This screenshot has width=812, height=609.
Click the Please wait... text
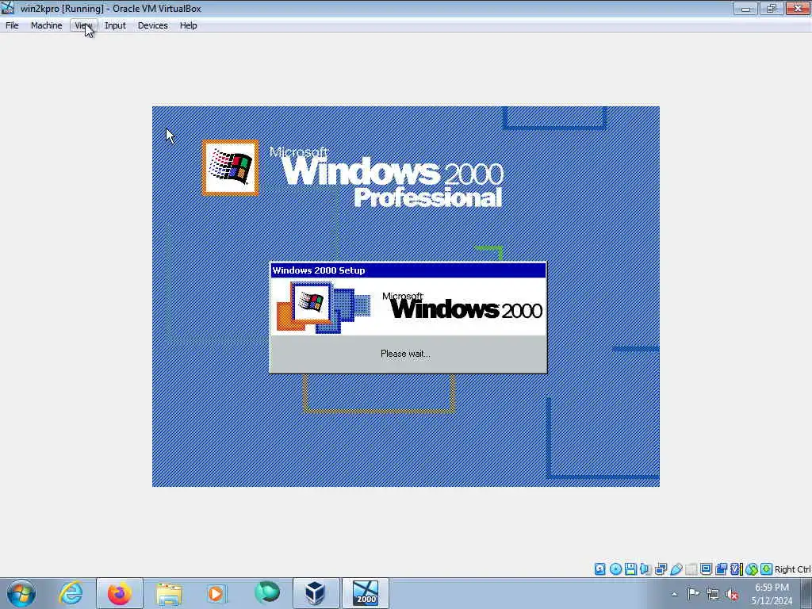[x=405, y=354]
